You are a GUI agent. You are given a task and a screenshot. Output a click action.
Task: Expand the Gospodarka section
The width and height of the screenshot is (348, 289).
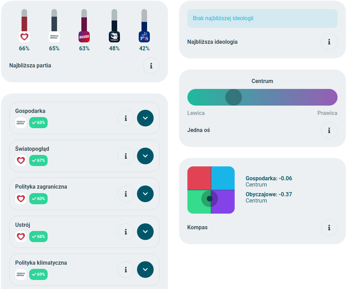pos(145,118)
